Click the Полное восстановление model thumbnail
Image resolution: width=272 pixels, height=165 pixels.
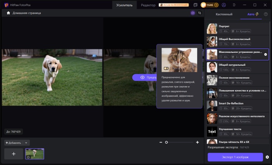[x=212, y=80]
